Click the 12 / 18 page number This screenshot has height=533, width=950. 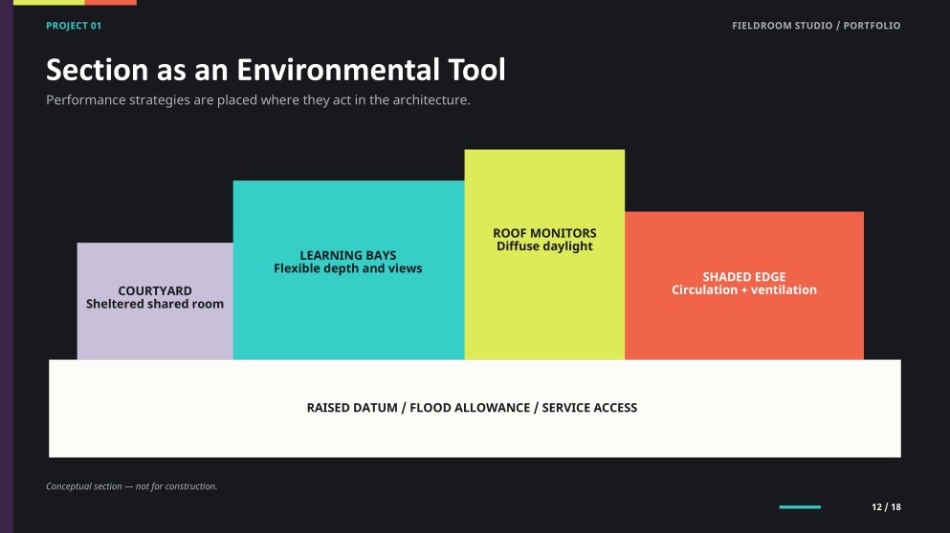[887, 507]
